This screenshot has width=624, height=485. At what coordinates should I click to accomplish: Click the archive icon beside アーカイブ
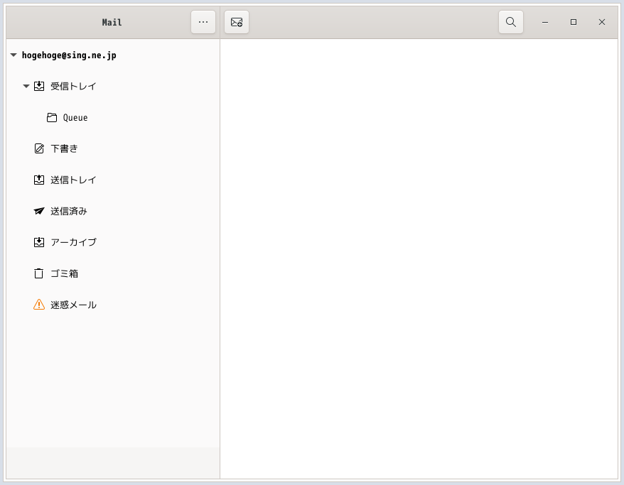click(x=39, y=242)
